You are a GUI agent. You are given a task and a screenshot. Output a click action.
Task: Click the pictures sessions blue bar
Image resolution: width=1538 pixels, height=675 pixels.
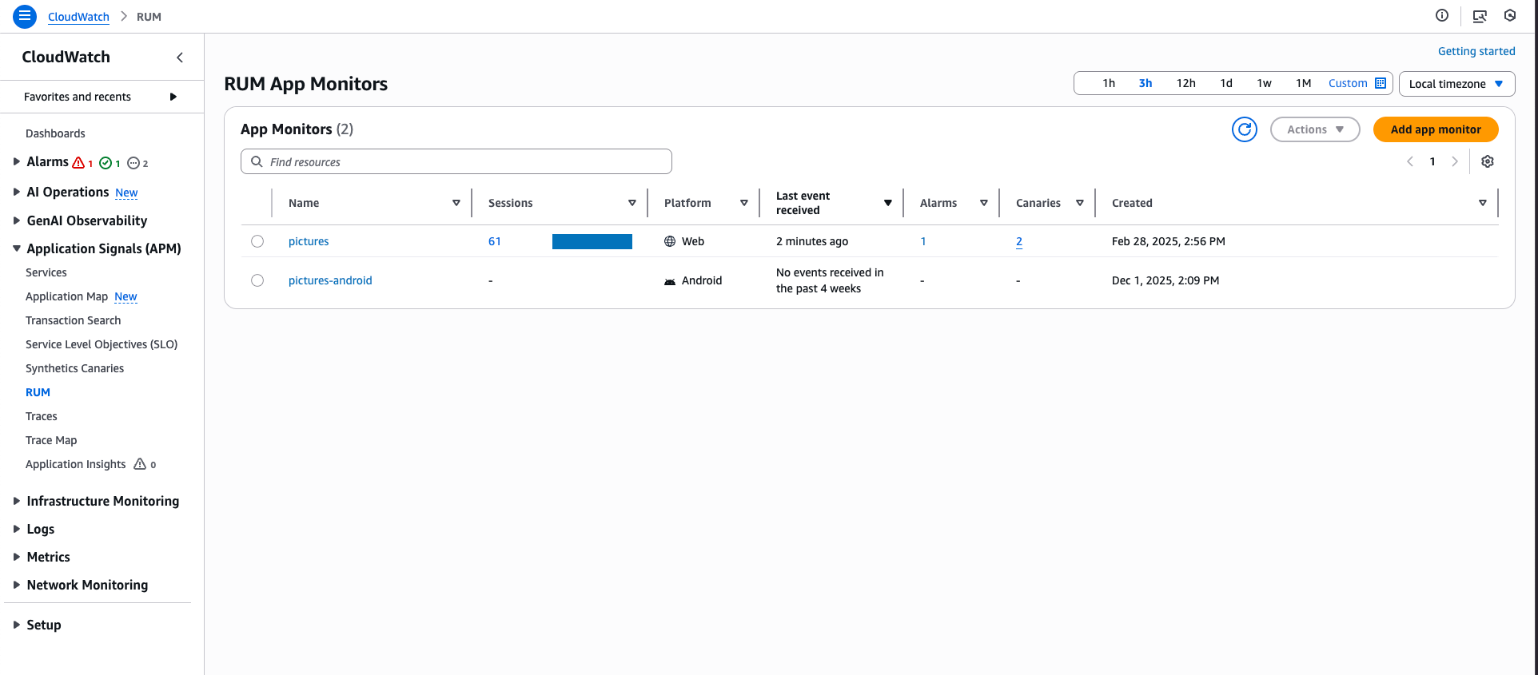592,241
